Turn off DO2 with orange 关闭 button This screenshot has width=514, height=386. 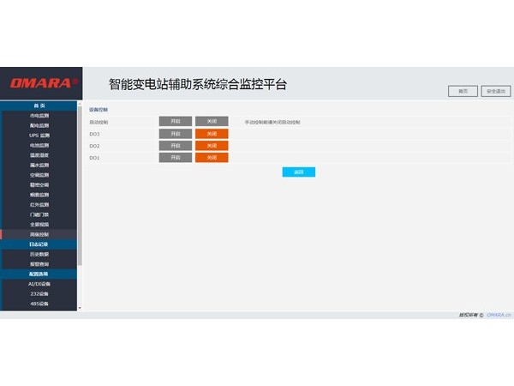click(212, 146)
